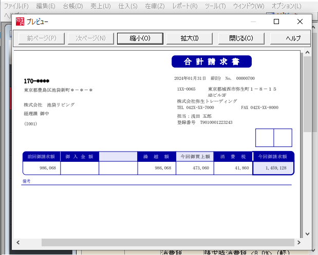Open the 編集(E) menu
Image resolution: width=318 pixels, height=255 pixels.
[x=46, y=6]
